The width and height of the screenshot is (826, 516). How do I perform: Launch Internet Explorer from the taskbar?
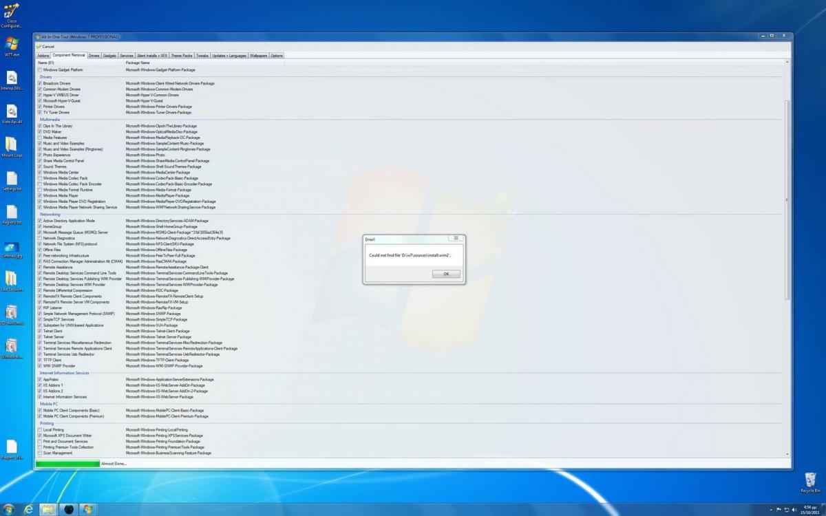point(29,509)
